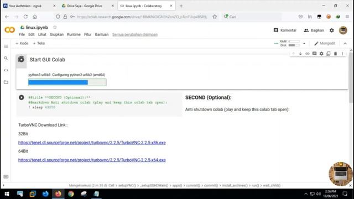Viewport: 354px width, 199px height.
Task: Click the linux.ipynb notebook title
Action: (x=37, y=28)
